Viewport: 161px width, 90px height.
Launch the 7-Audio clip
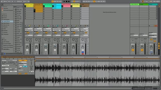[x=81, y=6]
